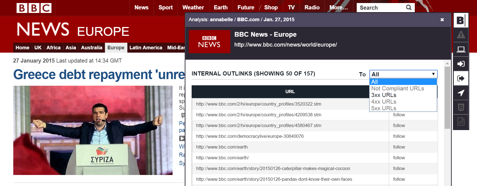Viewport: 477px width, 186px height.
Task: Click the BBC Search input field
Action: pyautogui.click(x=382, y=8)
